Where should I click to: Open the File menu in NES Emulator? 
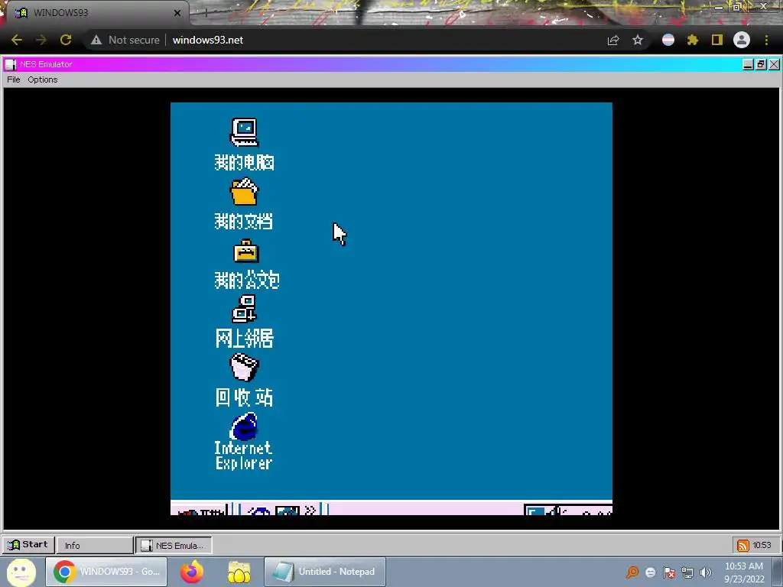pos(14,79)
